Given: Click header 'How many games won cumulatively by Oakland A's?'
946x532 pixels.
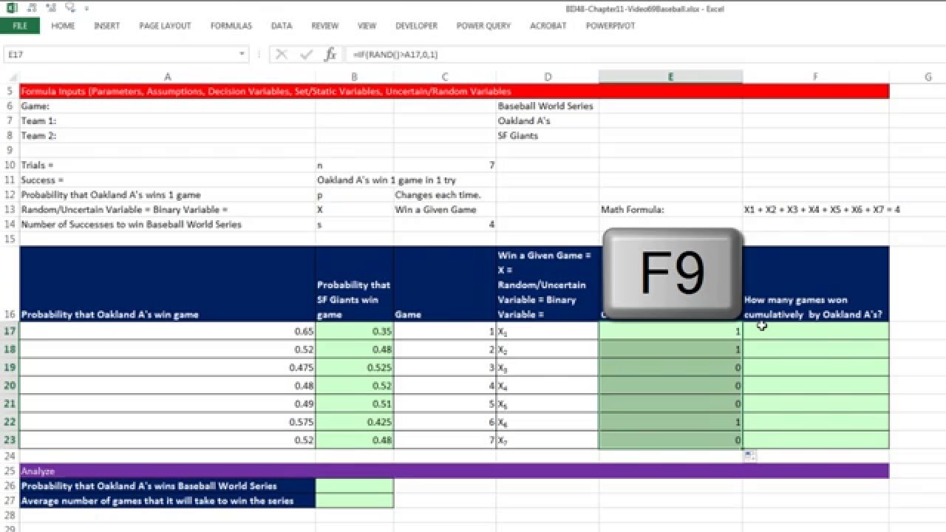Looking at the screenshot, I should click(816, 284).
